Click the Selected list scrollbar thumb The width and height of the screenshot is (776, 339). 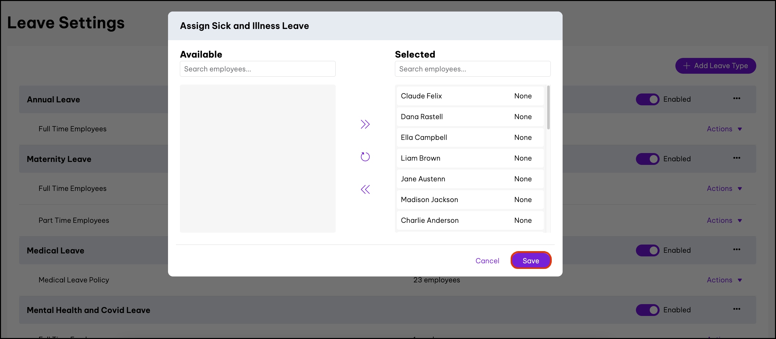[548, 108]
